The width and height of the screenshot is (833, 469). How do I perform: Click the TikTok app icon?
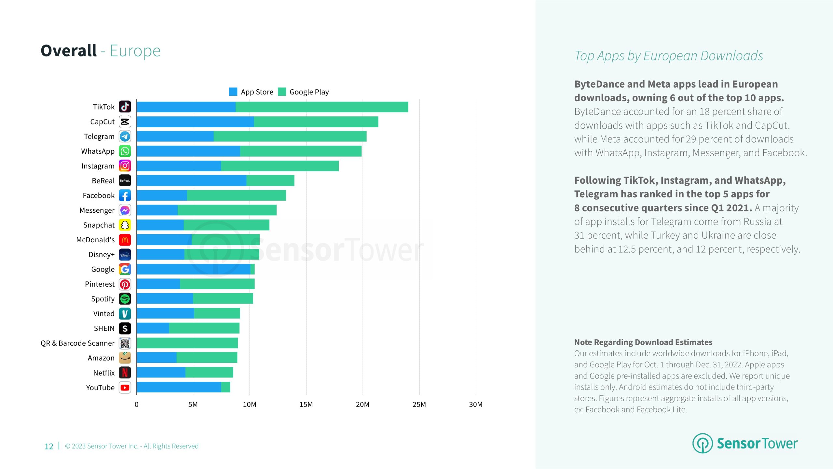click(x=125, y=107)
